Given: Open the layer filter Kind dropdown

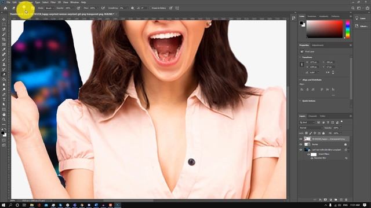Looking at the screenshot, I should coord(307,122).
